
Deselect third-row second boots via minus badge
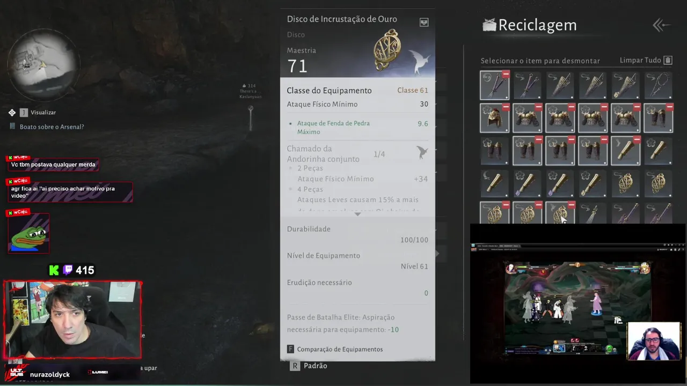538,140
